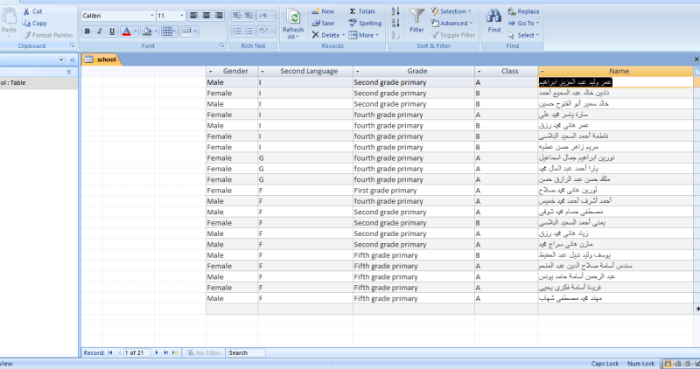
Task: Close the school table with X
Action: (x=696, y=59)
